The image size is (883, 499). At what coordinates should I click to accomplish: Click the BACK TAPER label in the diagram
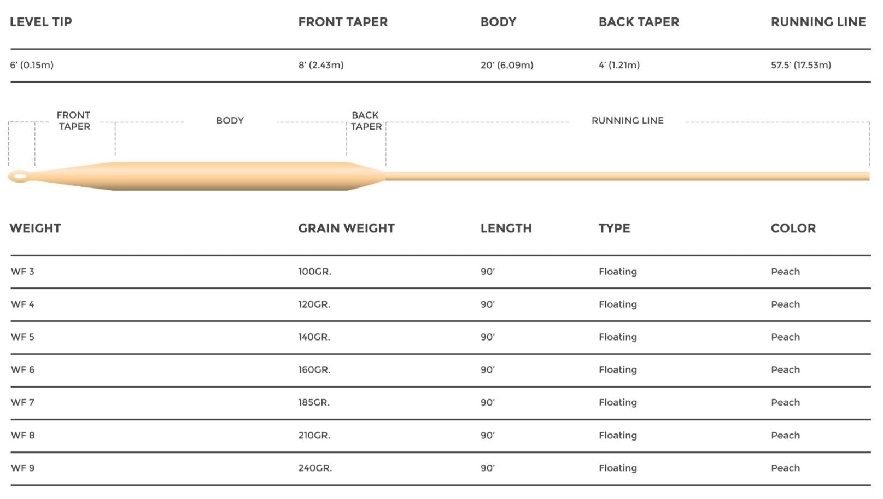tap(366, 121)
